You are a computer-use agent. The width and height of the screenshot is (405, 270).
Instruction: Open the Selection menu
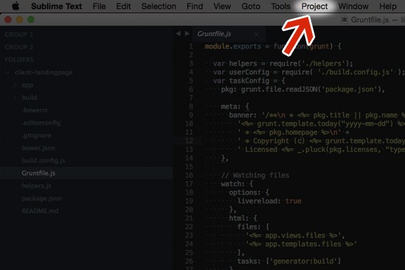(x=159, y=7)
